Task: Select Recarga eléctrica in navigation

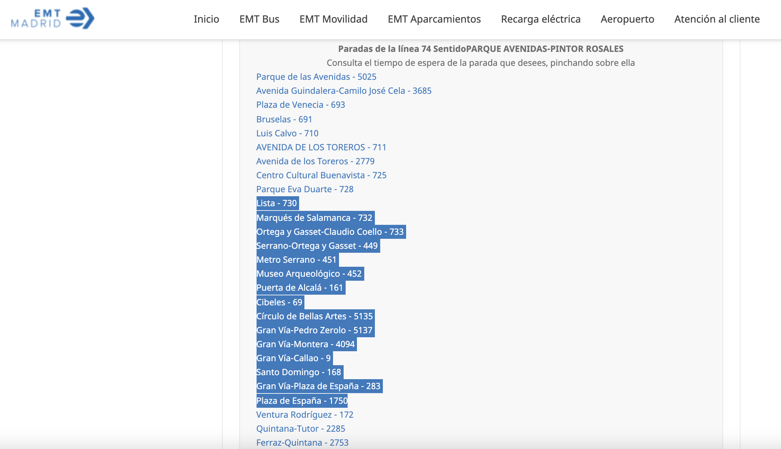Action: (x=541, y=19)
